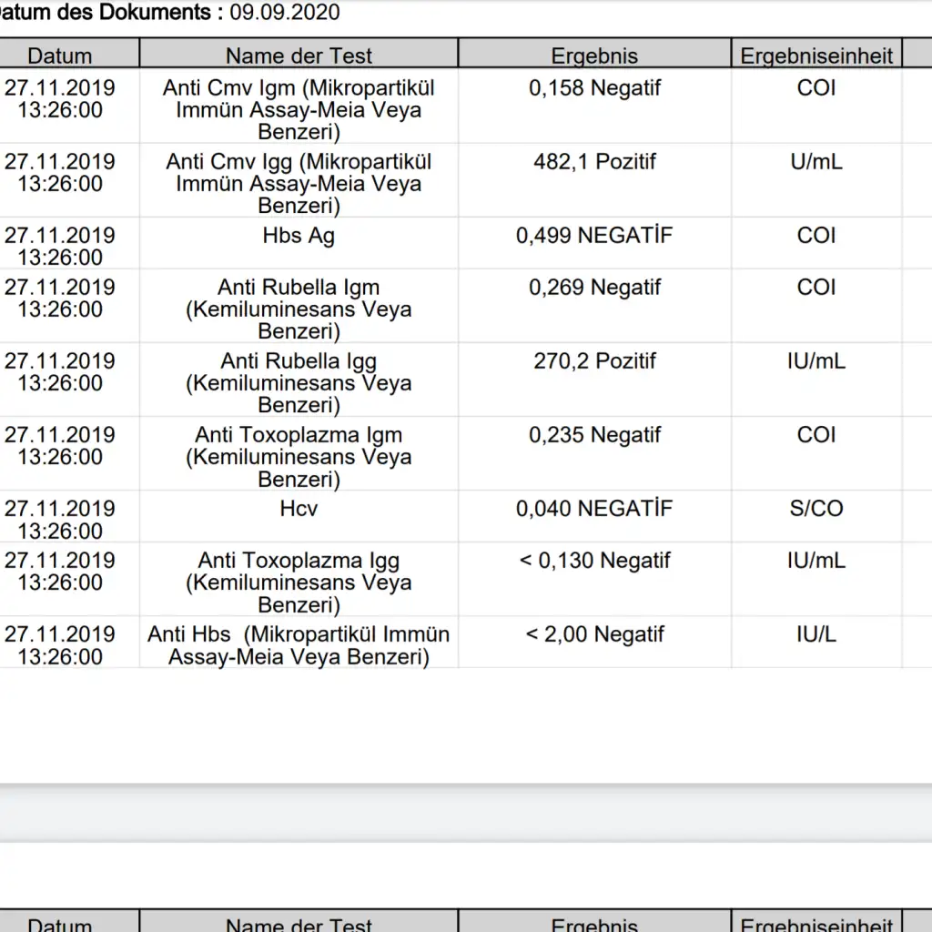Viewport: 932px width, 932px height.
Task: Select the Anti Rubella Igg test cell
Action: coord(299,383)
